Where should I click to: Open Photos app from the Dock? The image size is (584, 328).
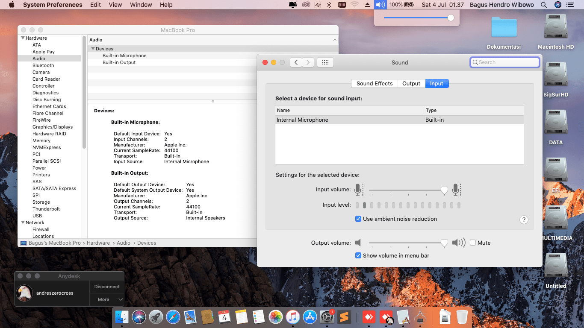coord(276,317)
